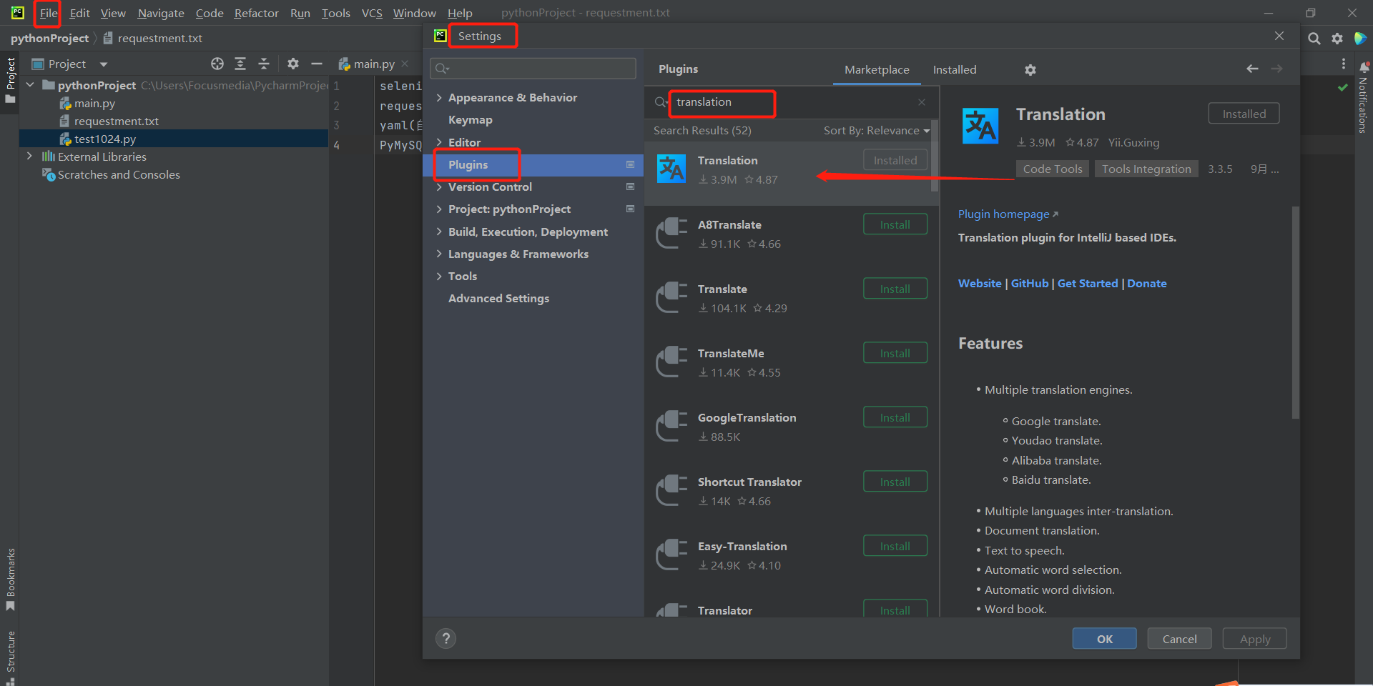Open the Notifications side panel
This screenshot has width=1373, height=686.
pyautogui.click(x=1364, y=98)
